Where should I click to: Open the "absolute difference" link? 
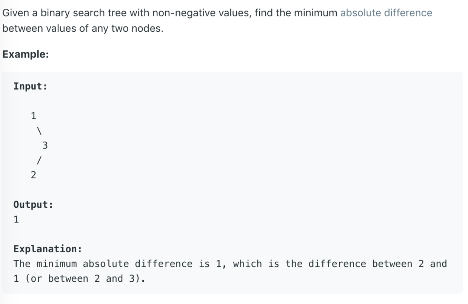[386, 13]
